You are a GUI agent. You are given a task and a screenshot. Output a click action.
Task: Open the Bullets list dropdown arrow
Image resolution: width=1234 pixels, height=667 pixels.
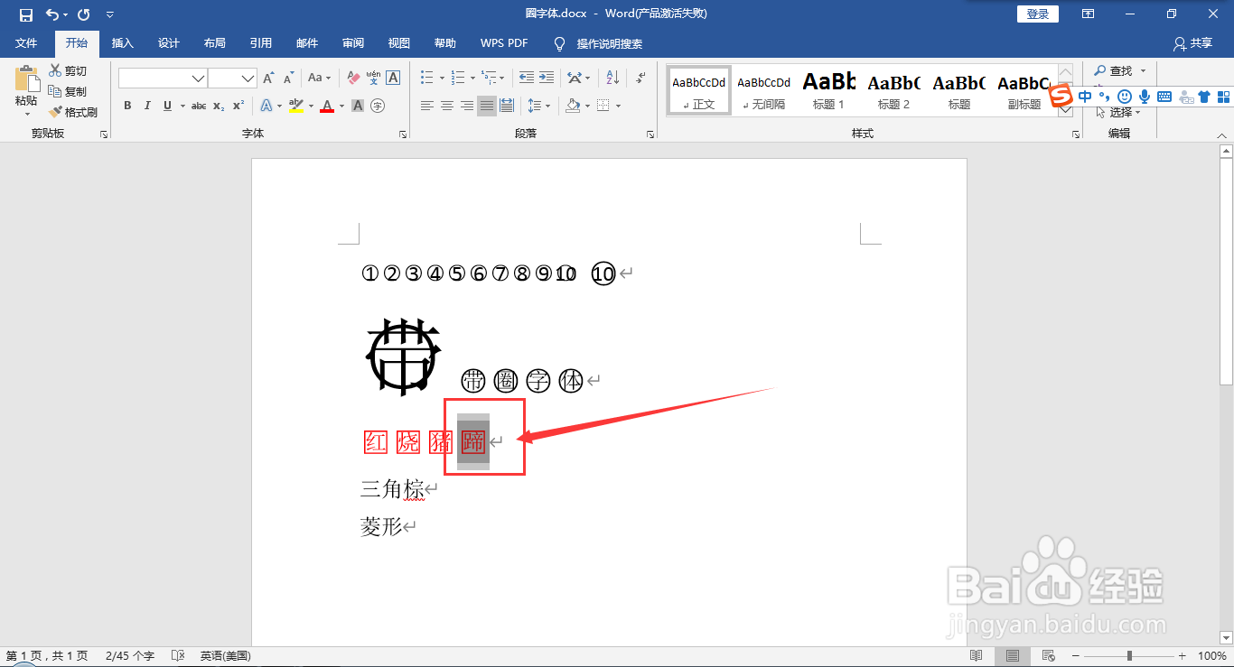pyautogui.click(x=440, y=79)
